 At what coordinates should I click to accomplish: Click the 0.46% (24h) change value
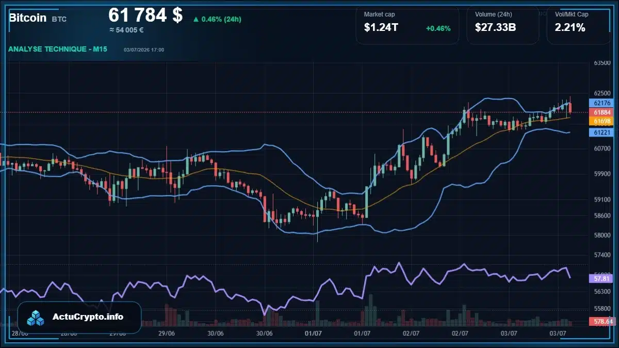221,20
